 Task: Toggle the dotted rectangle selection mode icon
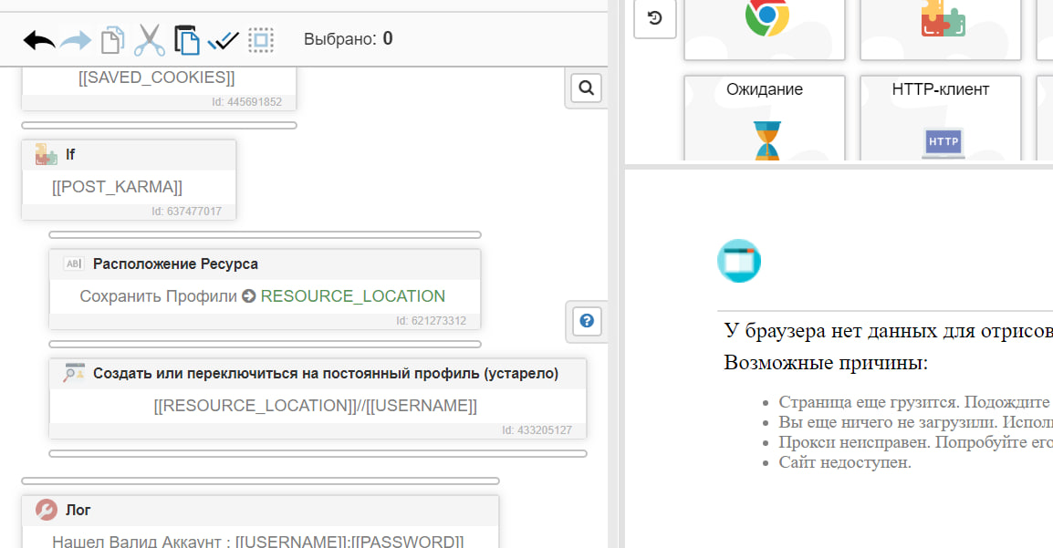(261, 40)
